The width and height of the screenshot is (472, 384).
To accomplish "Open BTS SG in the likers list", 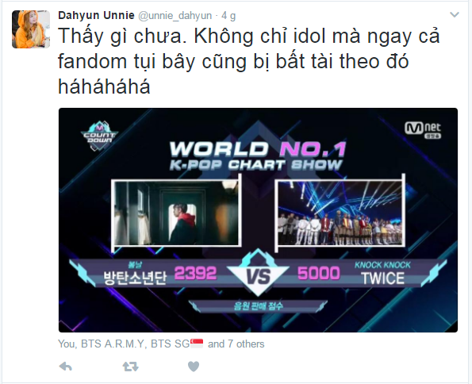I will pyautogui.click(x=170, y=344).
